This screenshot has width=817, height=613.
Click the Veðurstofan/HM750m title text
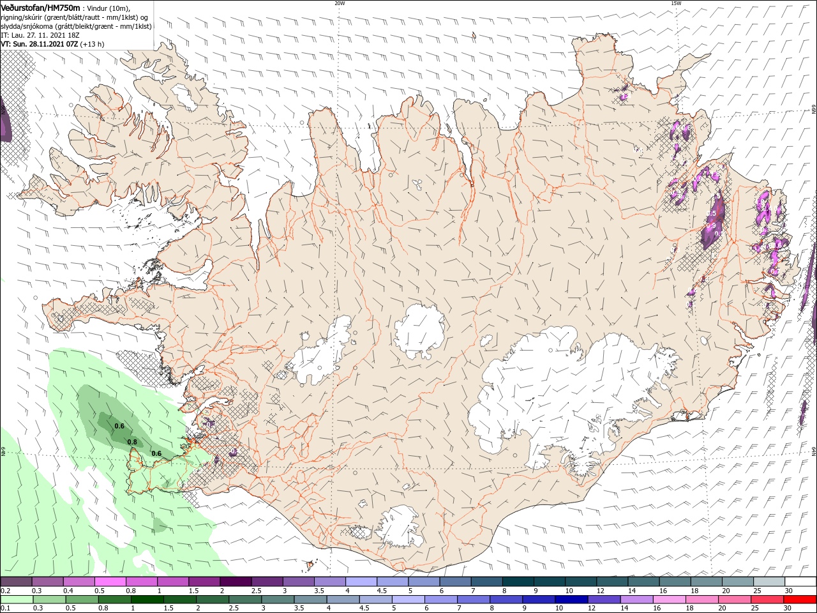40,7
